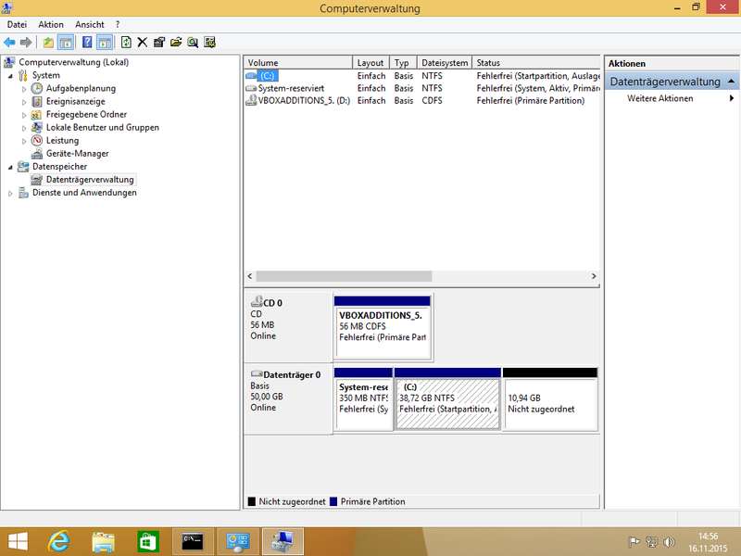Expand the Leistung tree node

pos(24,141)
